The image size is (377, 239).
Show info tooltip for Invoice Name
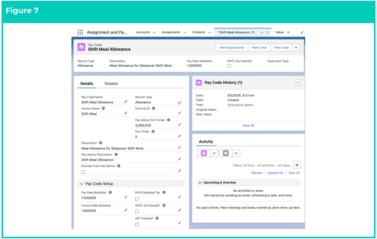(103, 108)
